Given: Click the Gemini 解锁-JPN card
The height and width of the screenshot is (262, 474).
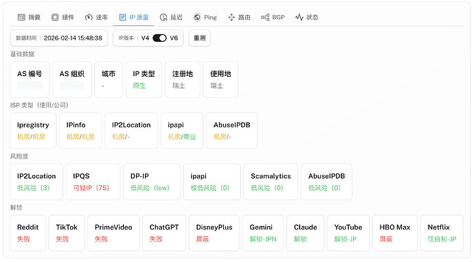Looking at the screenshot, I should 263,233.
